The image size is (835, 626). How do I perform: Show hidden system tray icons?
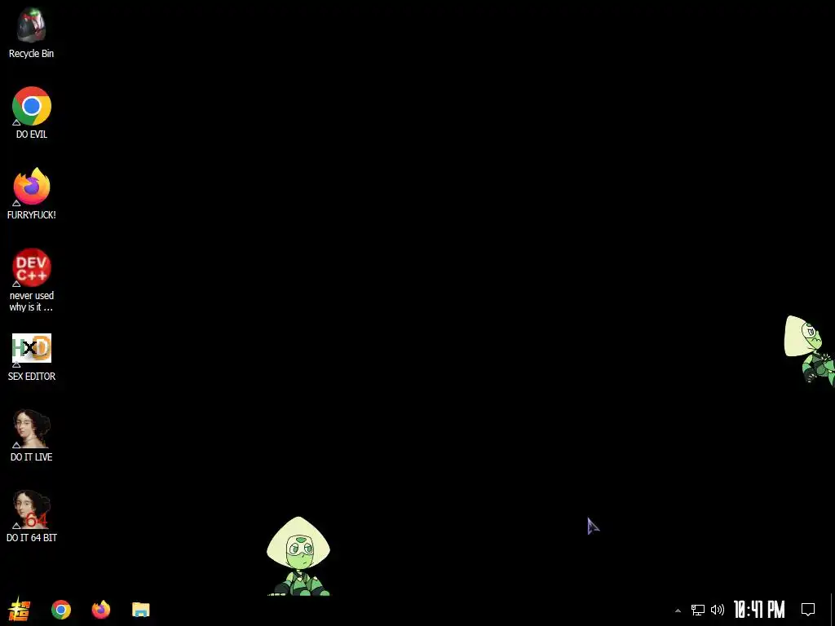[x=678, y=611]
